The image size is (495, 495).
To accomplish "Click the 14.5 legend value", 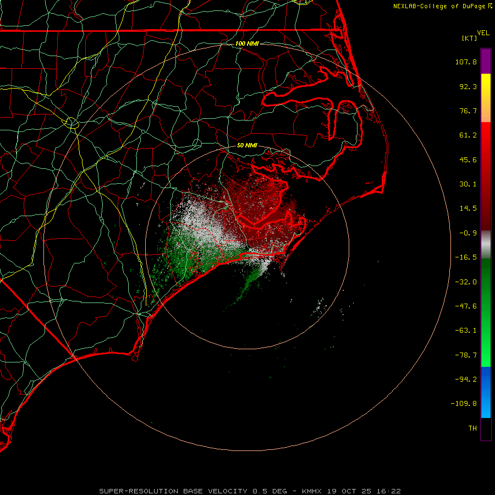I will click(468, 208).
